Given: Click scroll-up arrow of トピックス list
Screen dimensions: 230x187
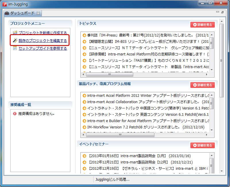Looking at the screenshot, I should pos(212,35).
